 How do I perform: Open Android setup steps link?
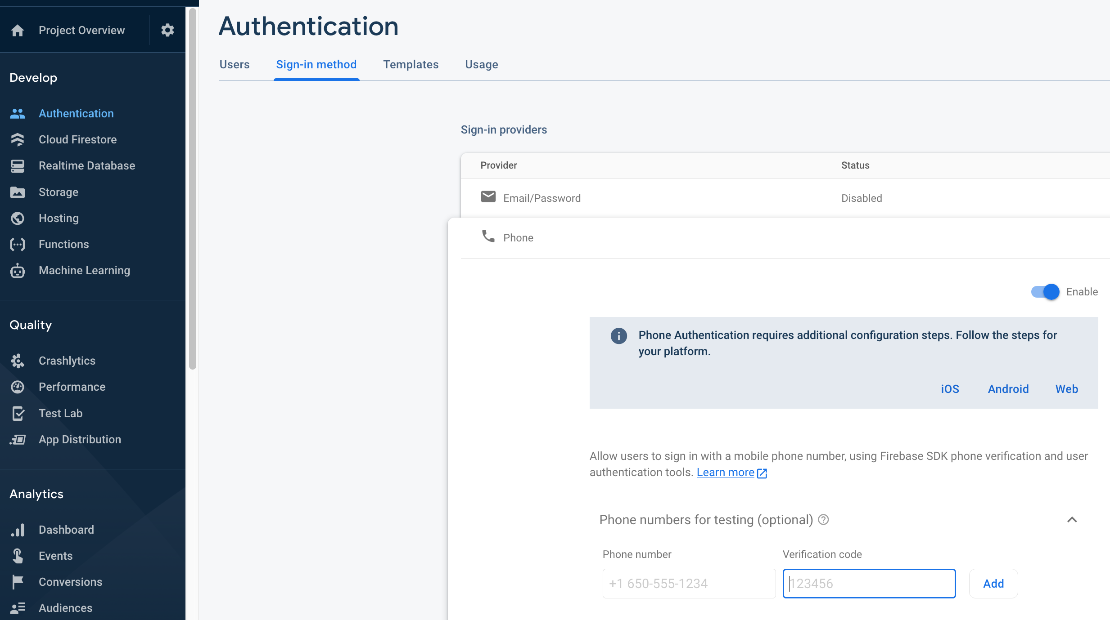(1008, 389)
